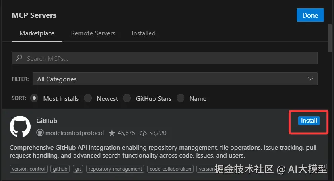This screenshot has height=181, width=334.
Task: Switch to the Remote Servers tab
Action: click(93, 33)
